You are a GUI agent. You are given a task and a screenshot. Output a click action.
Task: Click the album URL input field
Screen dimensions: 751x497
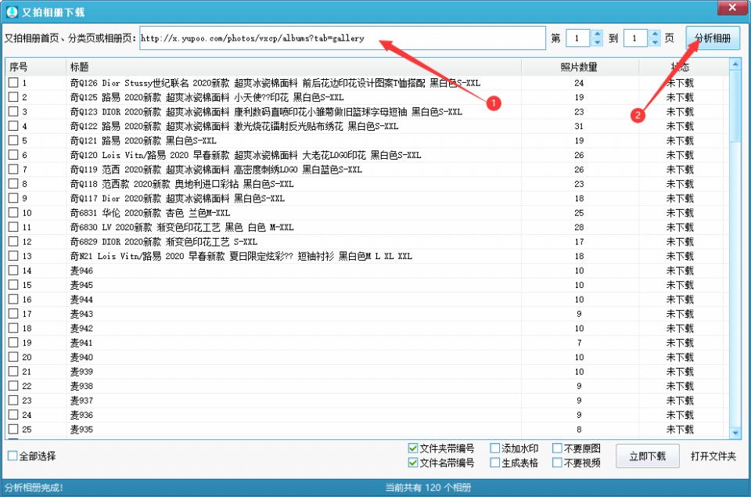343,38
